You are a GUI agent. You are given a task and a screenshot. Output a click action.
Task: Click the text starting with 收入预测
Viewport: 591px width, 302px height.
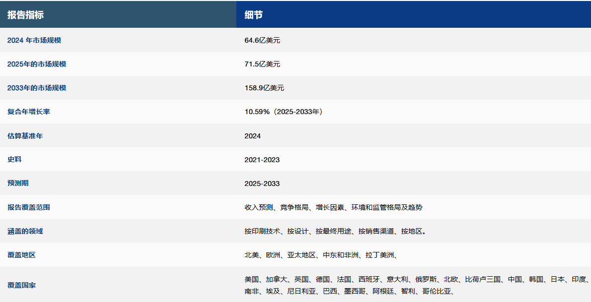[333, 207]
